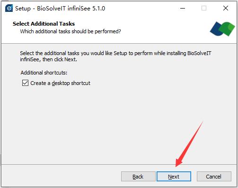Click the 'Create a desktop shortcut' label

tap(60, 83)
